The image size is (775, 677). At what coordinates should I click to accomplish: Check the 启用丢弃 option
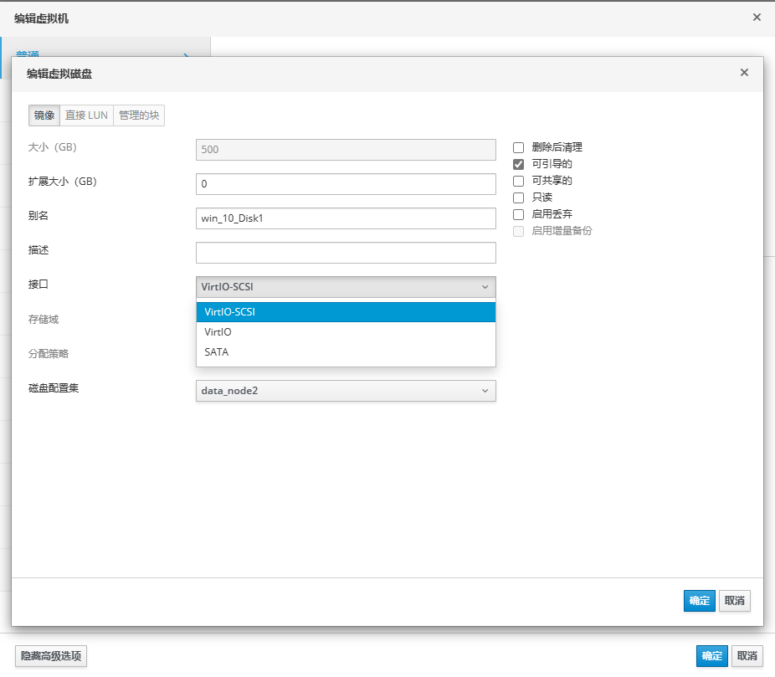point(518,214)
